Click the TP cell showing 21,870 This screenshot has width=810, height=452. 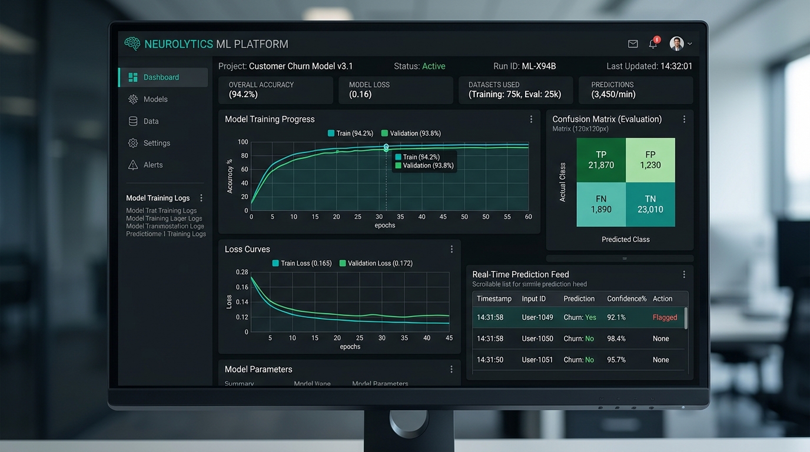(601, 160)
